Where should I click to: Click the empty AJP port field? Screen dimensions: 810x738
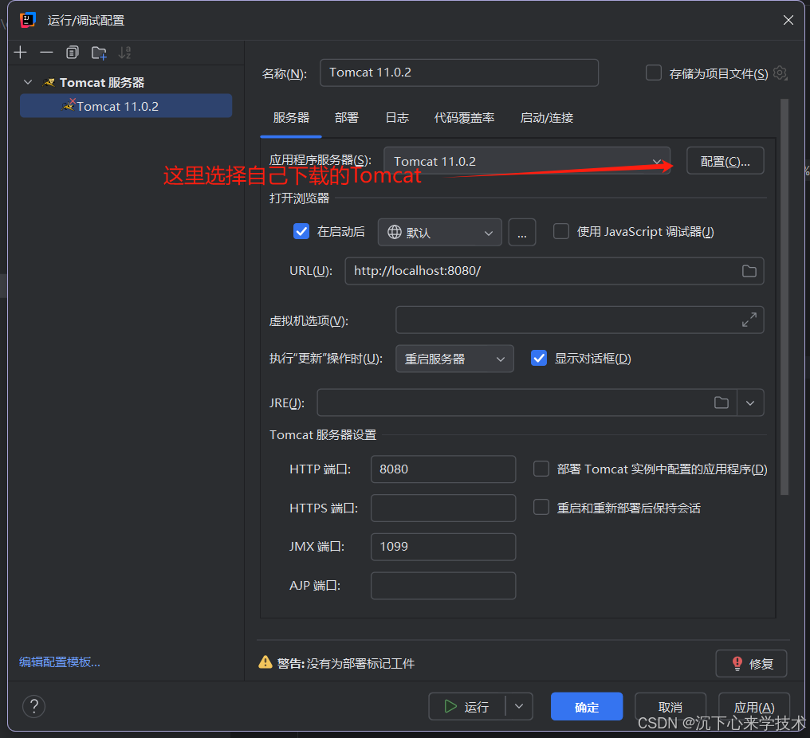coord(443,586)
